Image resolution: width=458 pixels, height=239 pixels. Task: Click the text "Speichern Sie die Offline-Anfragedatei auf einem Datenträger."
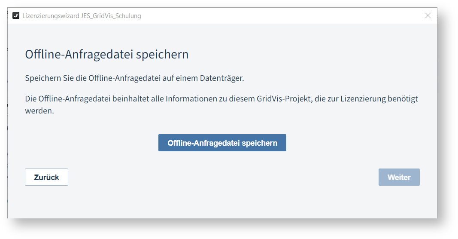[x=134, y=78]
